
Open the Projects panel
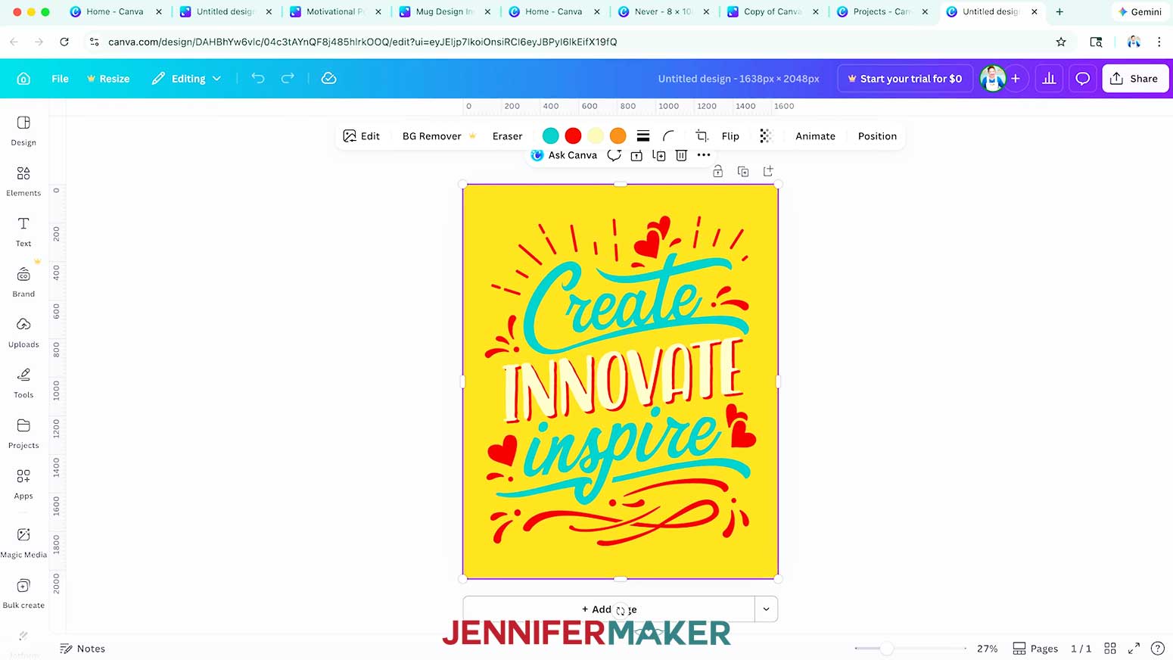(23, 434)
